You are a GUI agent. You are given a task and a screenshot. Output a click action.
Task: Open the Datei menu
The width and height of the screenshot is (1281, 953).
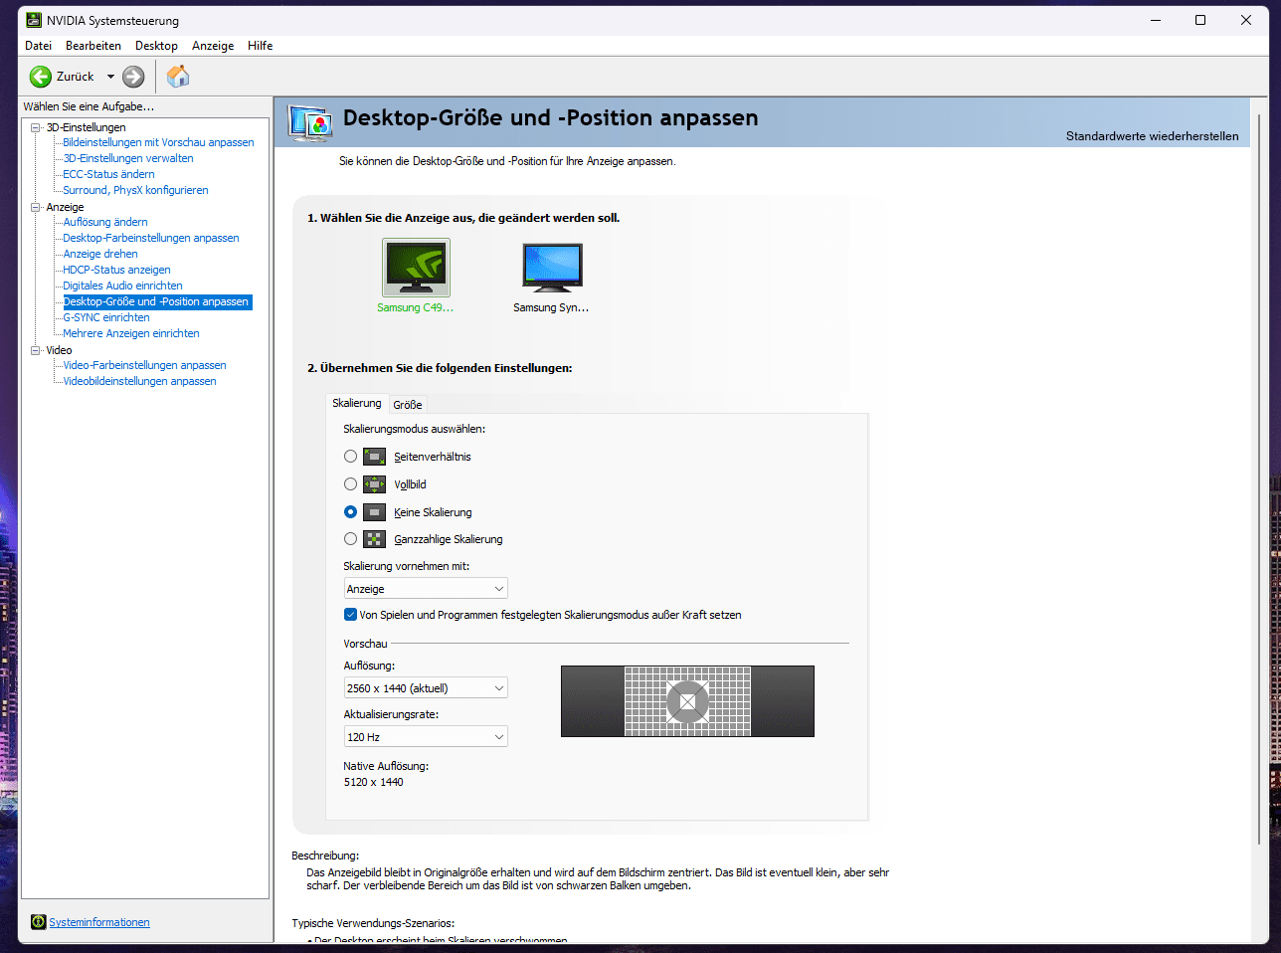tap(38, 46)
